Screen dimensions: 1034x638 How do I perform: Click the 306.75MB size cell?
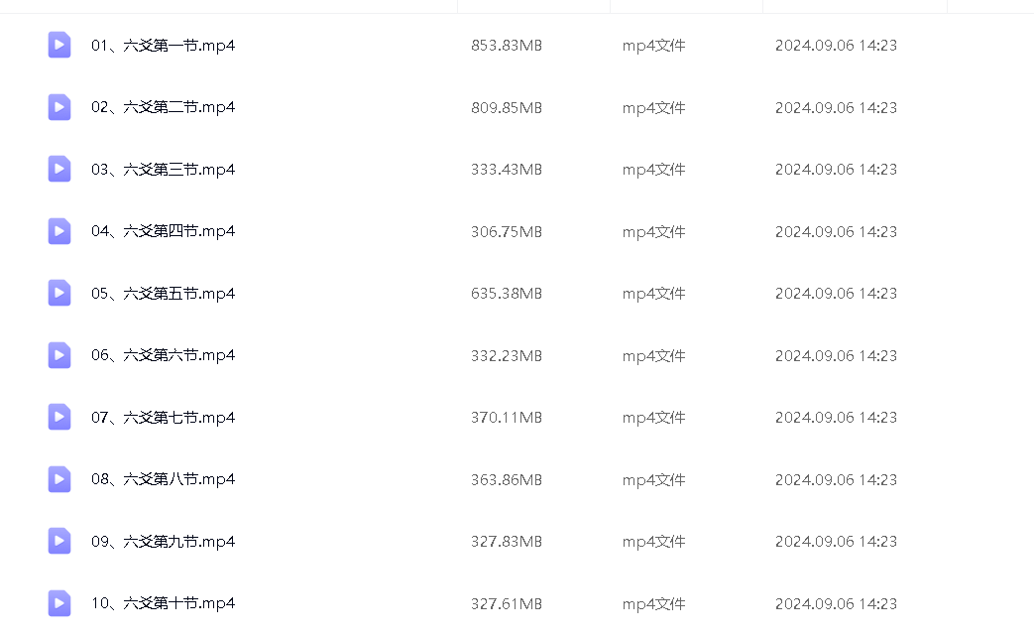507,232
